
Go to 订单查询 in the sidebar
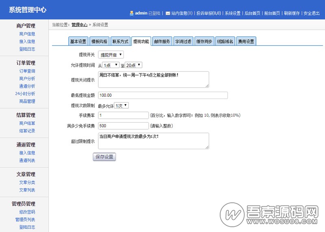[x=27, y=71]
